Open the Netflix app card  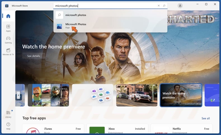(x=182, y=129)
